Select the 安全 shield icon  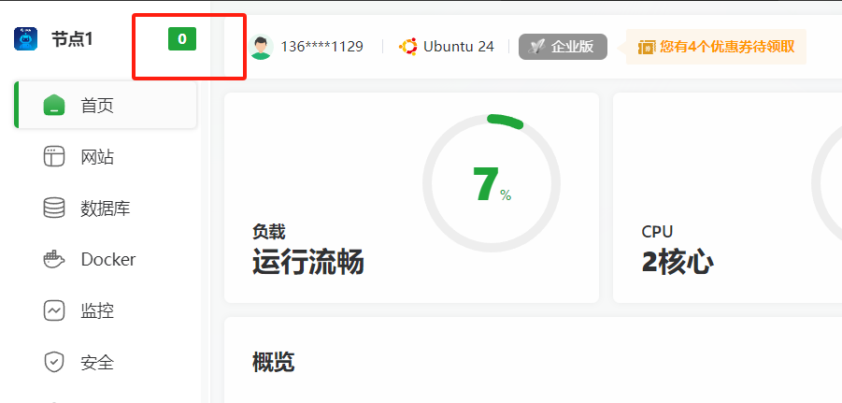tap(54, 362)
